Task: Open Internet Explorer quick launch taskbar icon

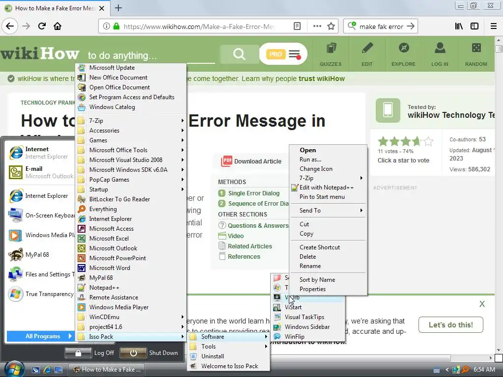Action: pyautogui.click(x=47, y=370)
